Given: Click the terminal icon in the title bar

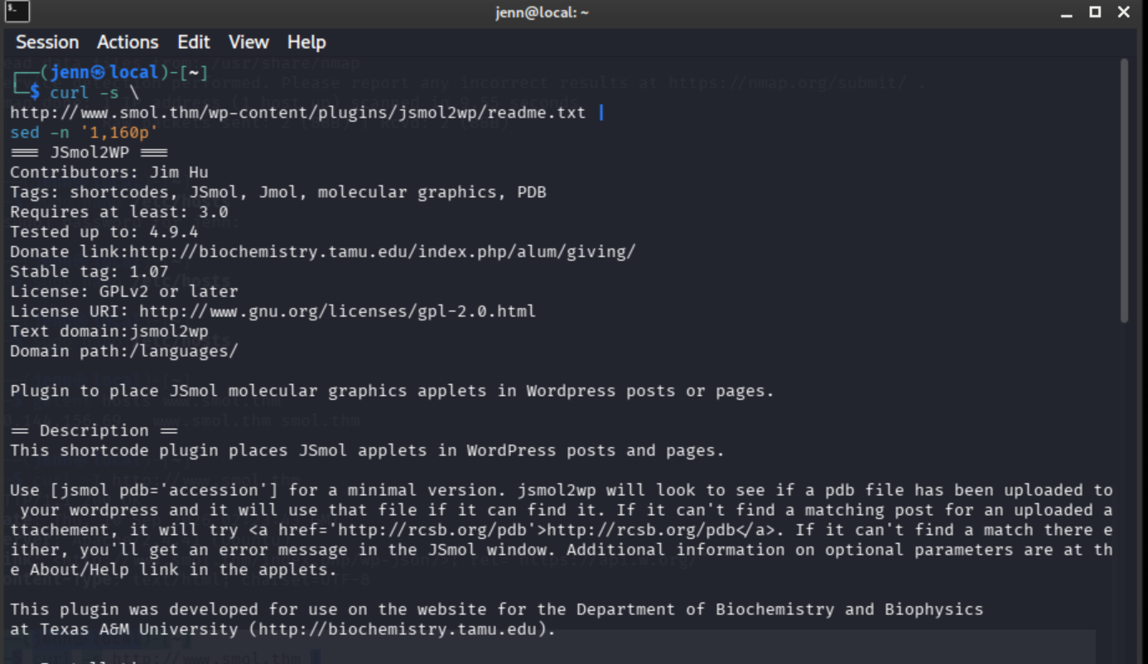Looking at the screenshot, I should pos(17,12).
